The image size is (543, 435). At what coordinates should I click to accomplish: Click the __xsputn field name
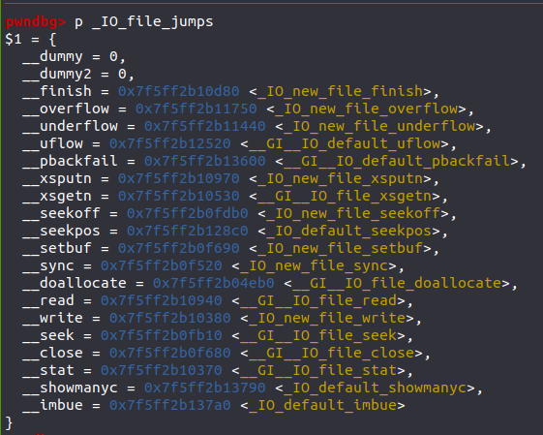[x=57, y=178]
